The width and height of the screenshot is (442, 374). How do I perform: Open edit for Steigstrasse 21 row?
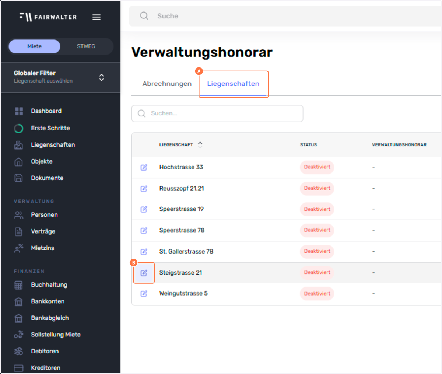point(144,273)
